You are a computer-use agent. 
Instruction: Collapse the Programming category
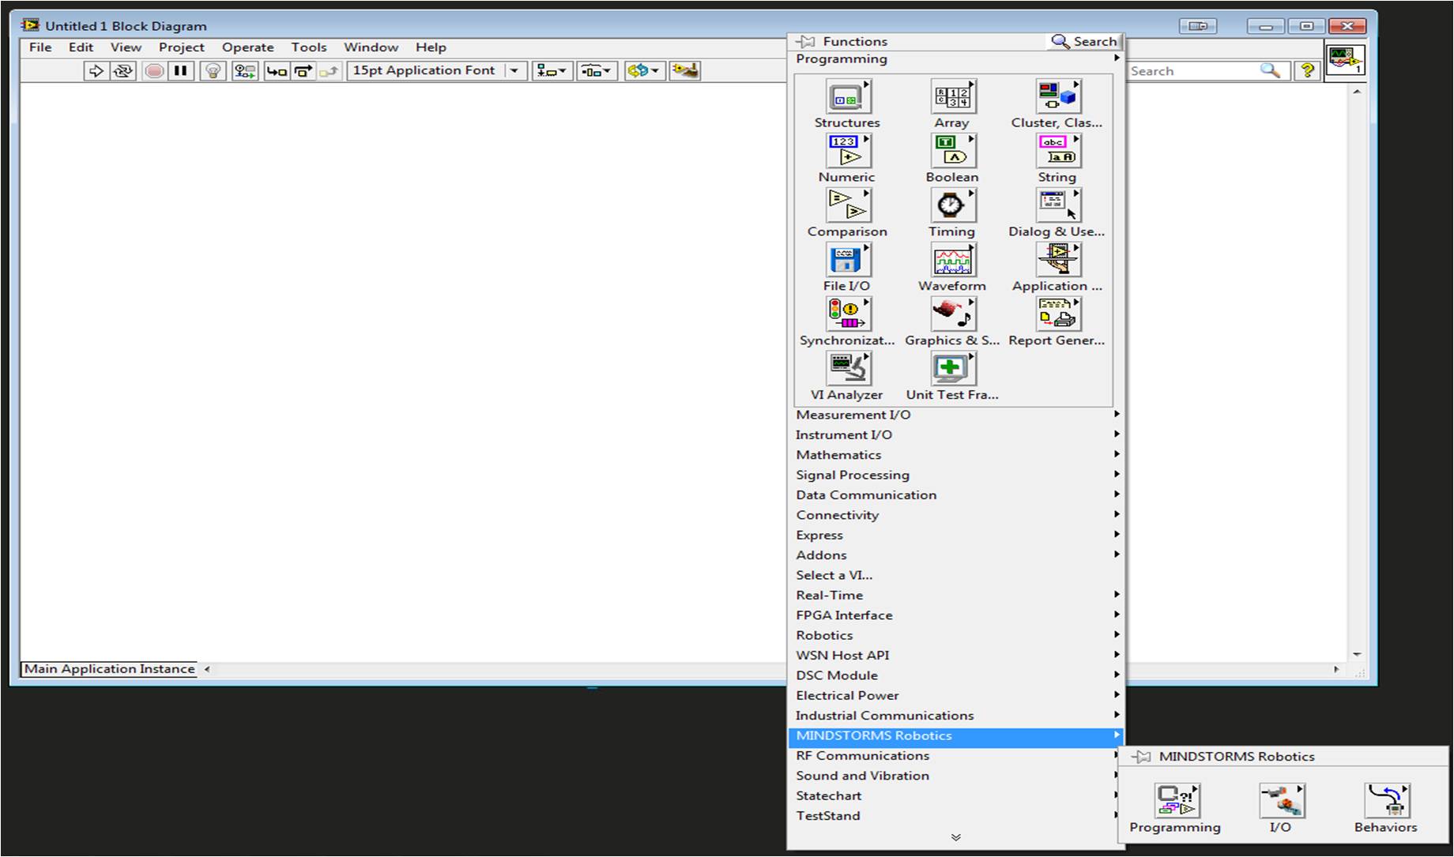tap(957, 59)
